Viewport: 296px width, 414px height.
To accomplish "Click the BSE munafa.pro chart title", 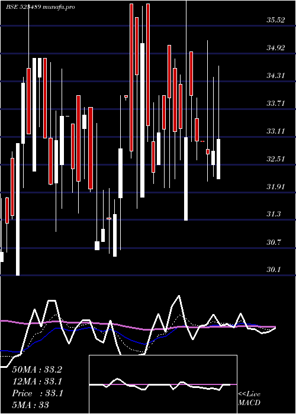I will 40,7.
